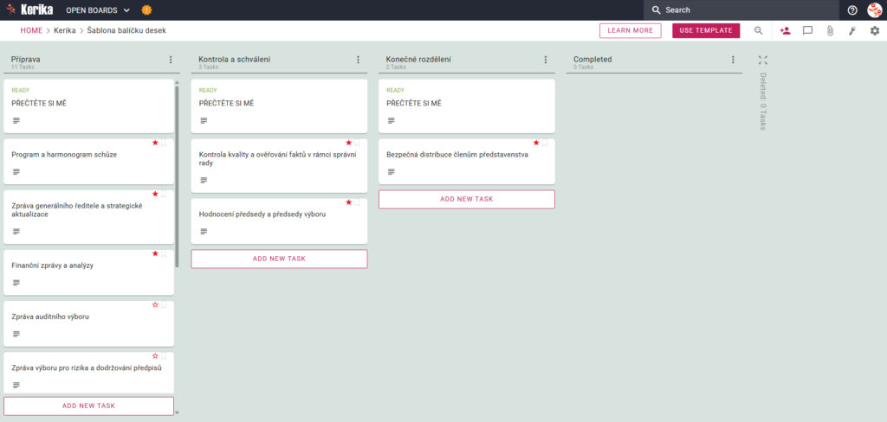Toggle star on Finanční zprávy a analýzy

[155, 253]
